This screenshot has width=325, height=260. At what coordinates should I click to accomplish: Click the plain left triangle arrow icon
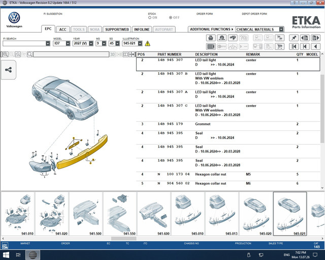coord(315,46)
